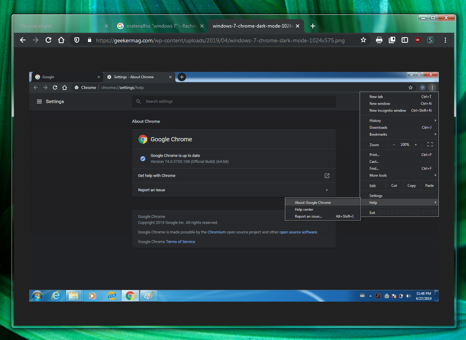Click the fullscreen icon next to Zoom
Viewport: 466px width, 340px height.
[430, 145]
